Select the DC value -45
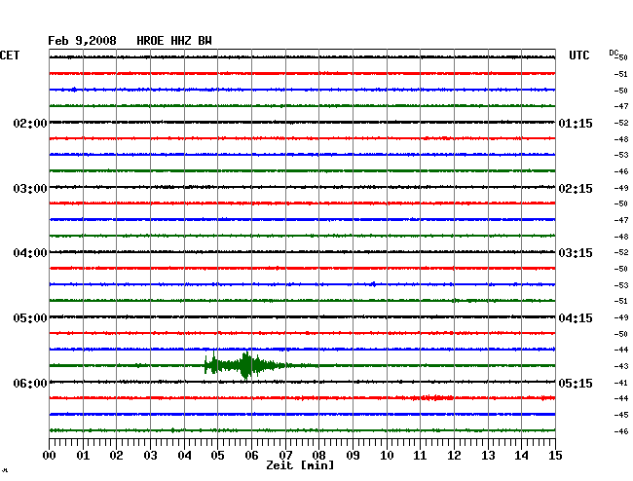 click(621, 415)
